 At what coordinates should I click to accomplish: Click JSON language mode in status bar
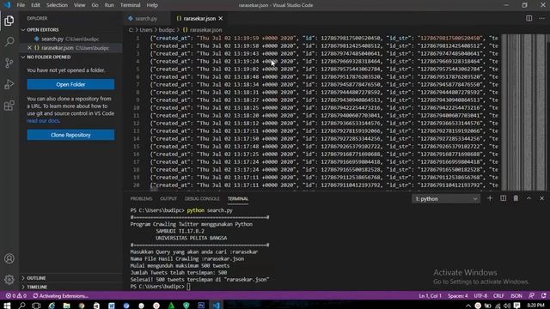pos(516,295)
